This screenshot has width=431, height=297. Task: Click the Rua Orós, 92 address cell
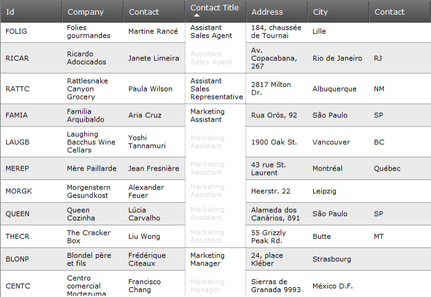[274, 115]
